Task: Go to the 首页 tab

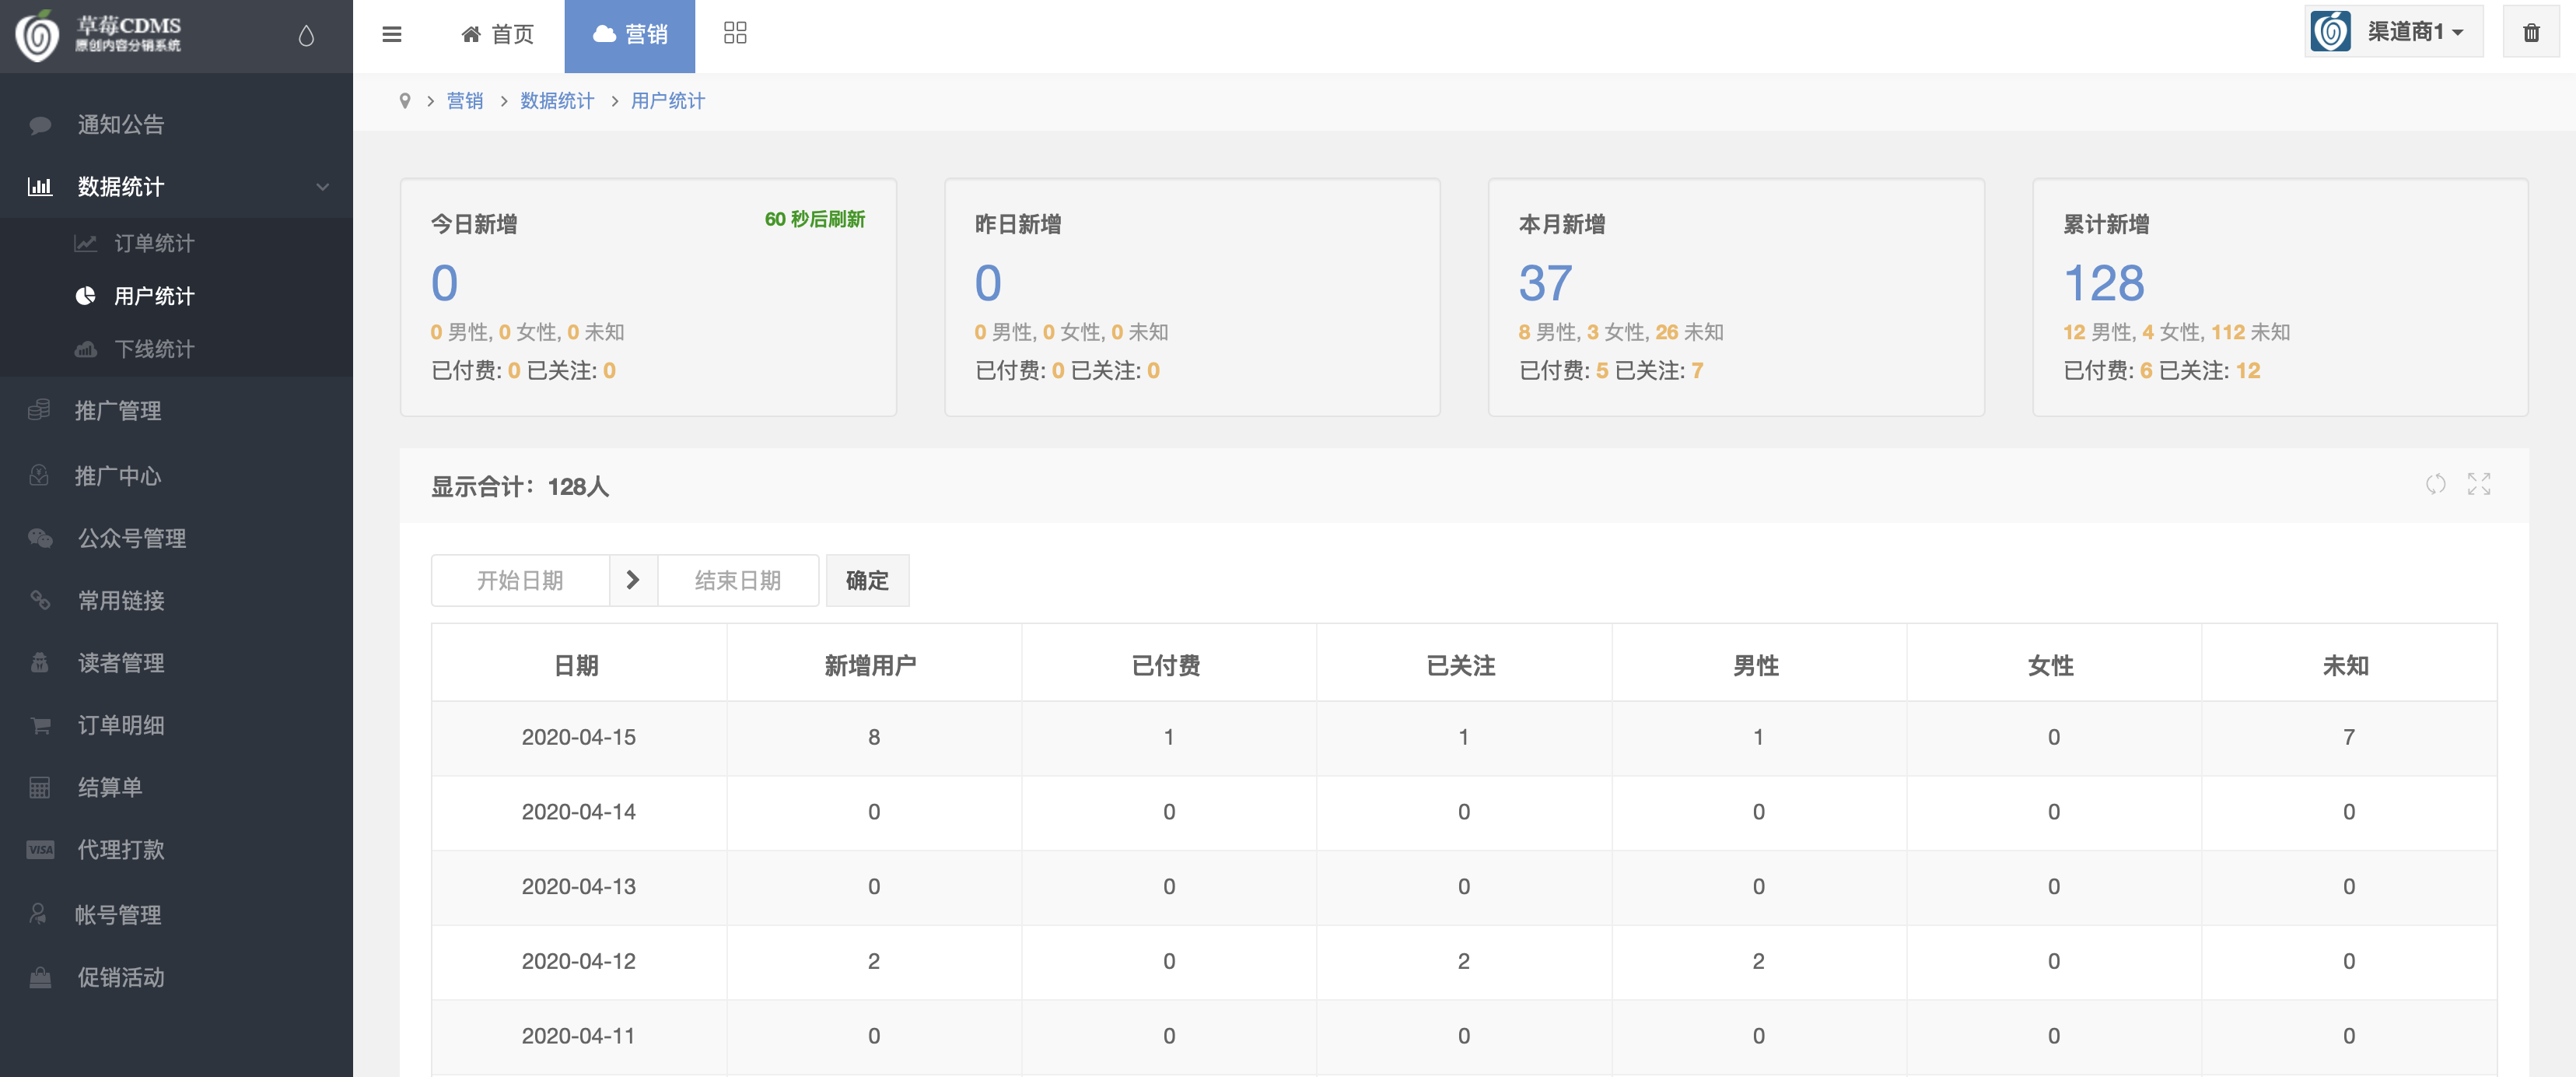Action: (497, 35)
